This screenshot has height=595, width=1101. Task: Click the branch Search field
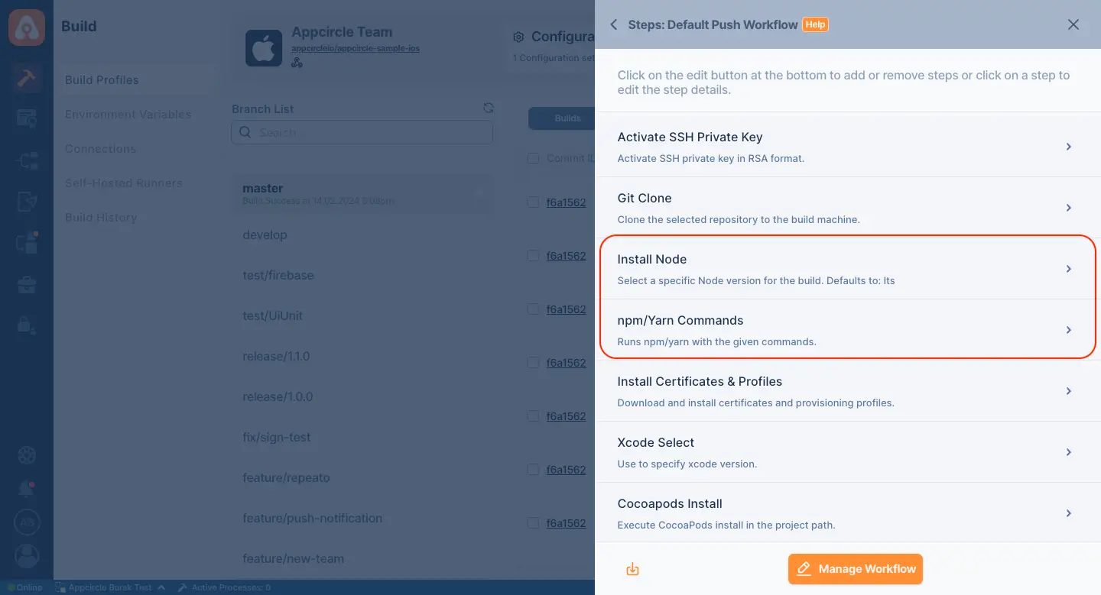point(362,132)
